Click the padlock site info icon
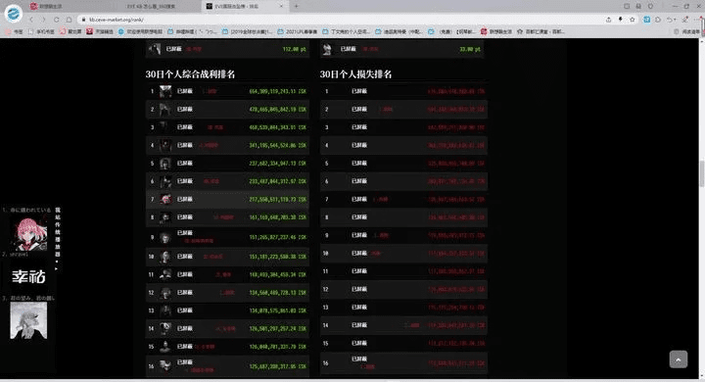This screenshot has height=382, width=705. tap(83, 20)
